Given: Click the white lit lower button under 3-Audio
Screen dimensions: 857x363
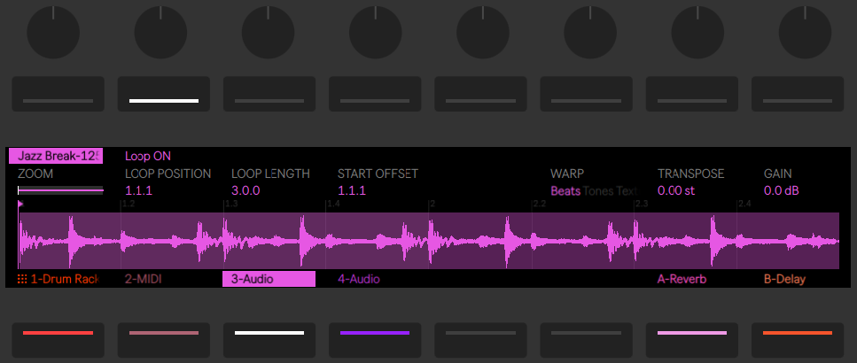Looking at the screenshot, I should pyautogui.click(x=269, y=339).
